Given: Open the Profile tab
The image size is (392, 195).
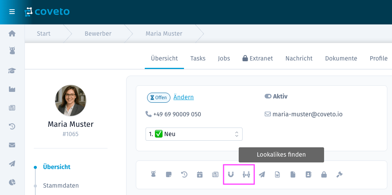Looking at the screenshot, I should [x=378, y=59].
